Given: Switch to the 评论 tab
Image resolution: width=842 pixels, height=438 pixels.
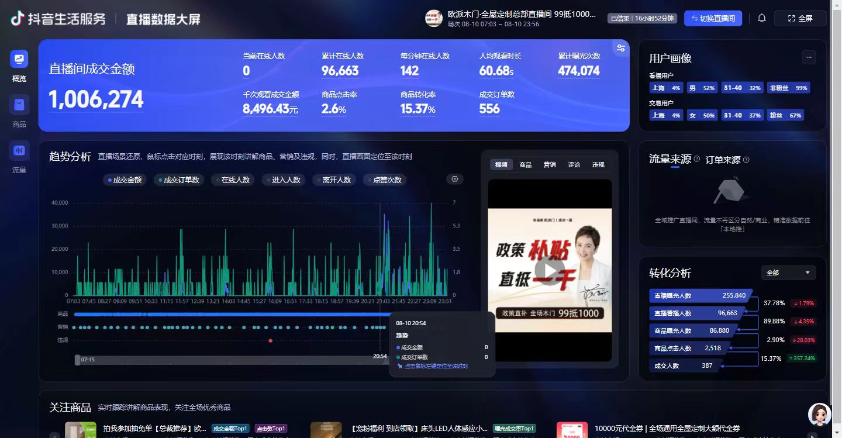Looking at the screenshot, I should pos(574,165).
